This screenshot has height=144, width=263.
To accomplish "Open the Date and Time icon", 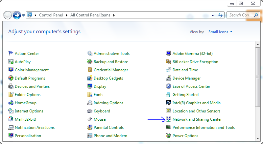I will tap(168, 70).
